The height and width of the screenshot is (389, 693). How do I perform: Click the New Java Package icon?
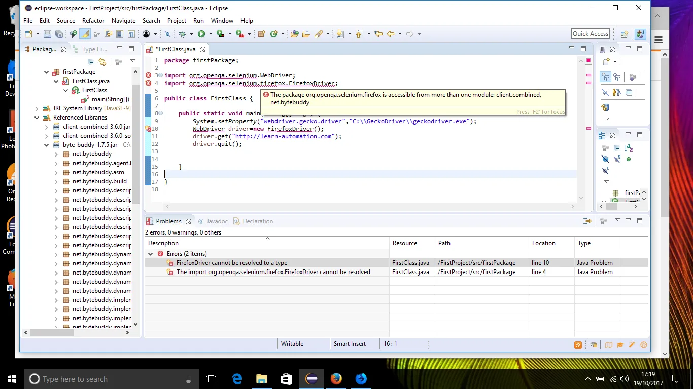262,34
